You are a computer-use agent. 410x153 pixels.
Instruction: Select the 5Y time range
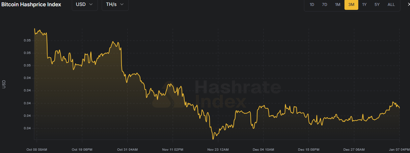click(377, 5)
